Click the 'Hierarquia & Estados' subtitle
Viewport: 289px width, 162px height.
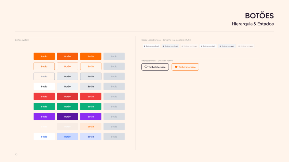pyautogui.click(x=253, y=24)
